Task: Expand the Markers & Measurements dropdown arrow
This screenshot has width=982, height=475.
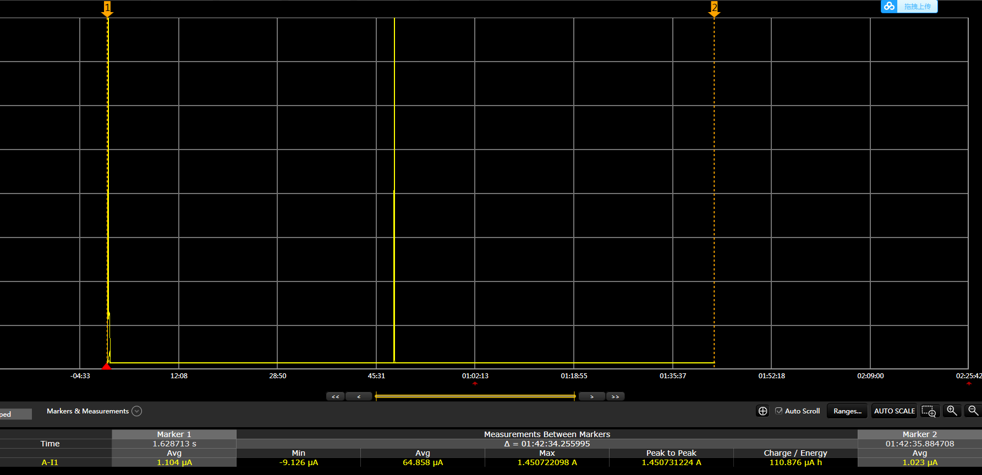Action: pos(137,411)
